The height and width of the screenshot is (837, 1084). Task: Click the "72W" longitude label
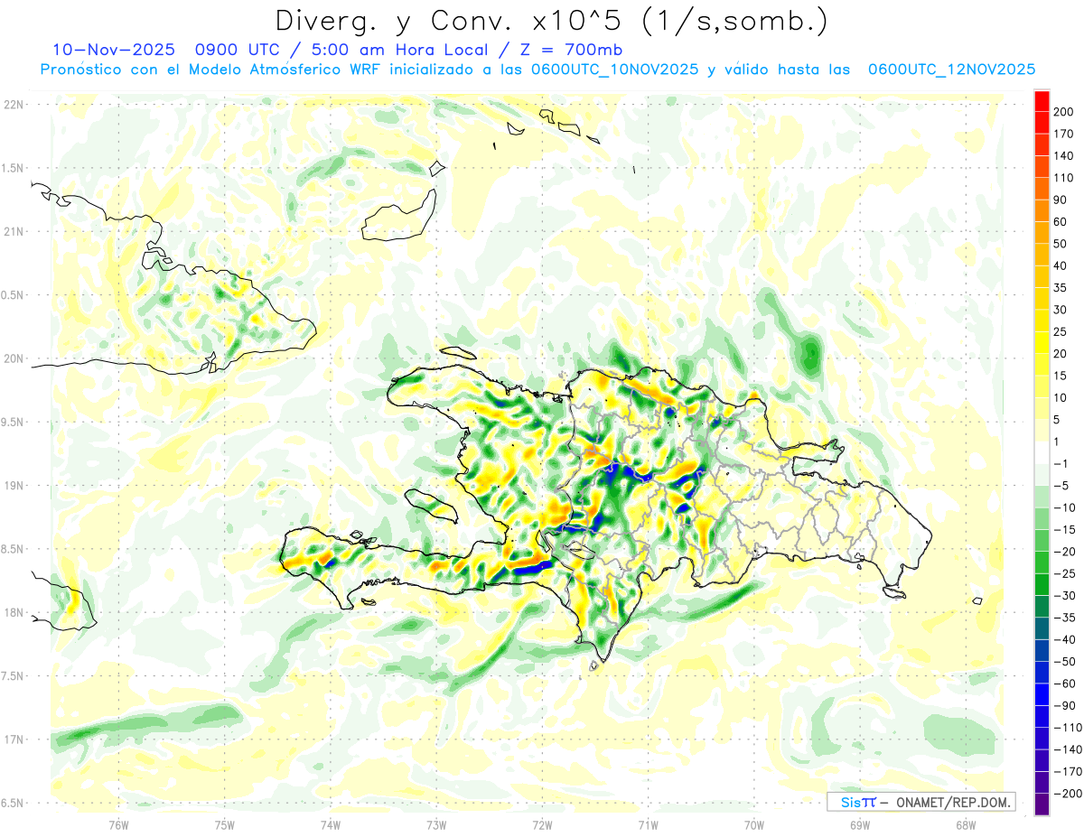(542, 824)
